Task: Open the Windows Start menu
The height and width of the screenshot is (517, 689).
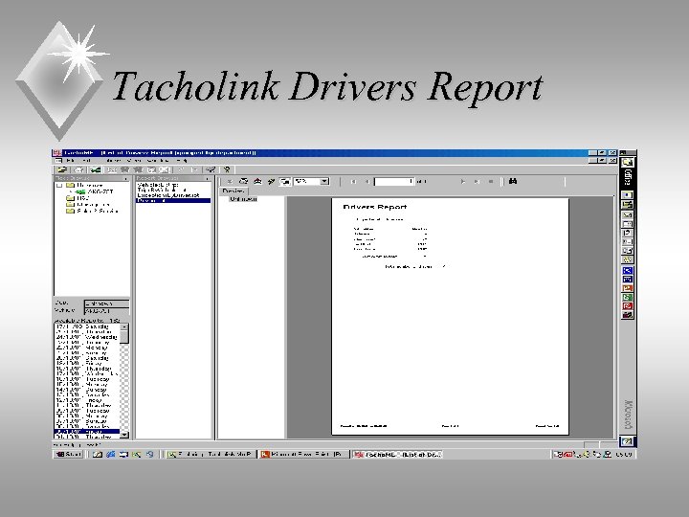Action: 68,454
